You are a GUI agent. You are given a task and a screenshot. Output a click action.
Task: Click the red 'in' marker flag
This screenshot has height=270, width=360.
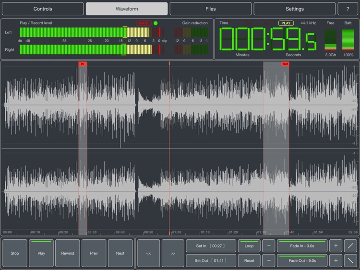click(83, 64)
